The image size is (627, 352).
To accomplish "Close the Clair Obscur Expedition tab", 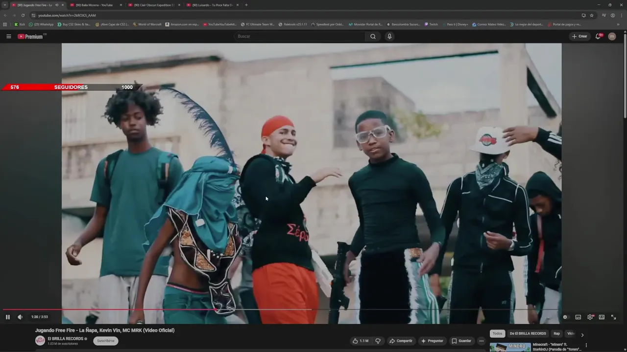I will (179, 5).
